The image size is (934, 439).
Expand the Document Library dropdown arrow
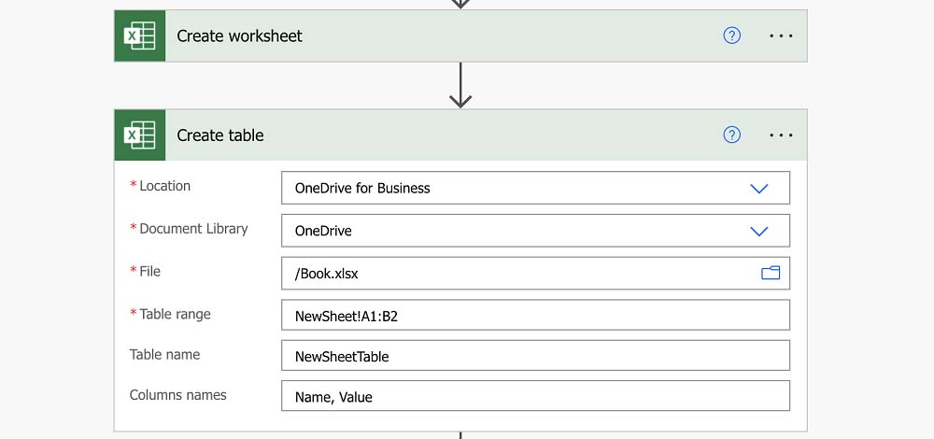point(759,231)
